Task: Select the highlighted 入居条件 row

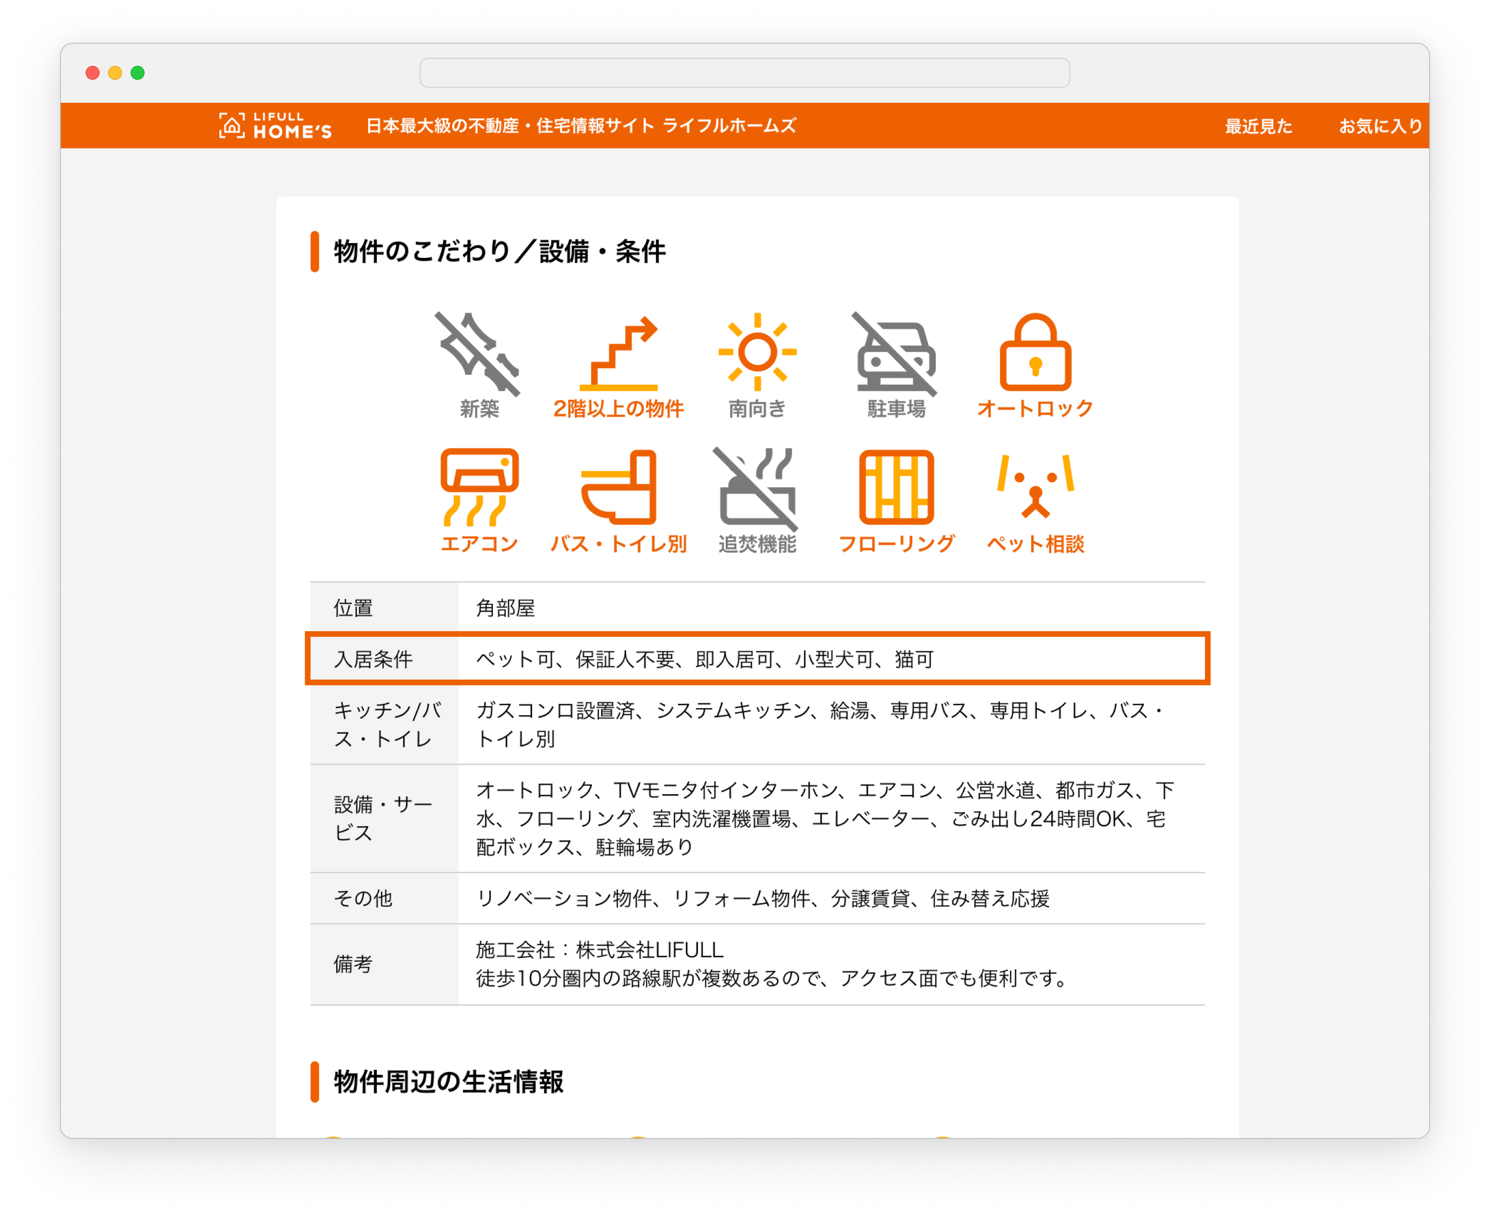Action: (757, 659)
